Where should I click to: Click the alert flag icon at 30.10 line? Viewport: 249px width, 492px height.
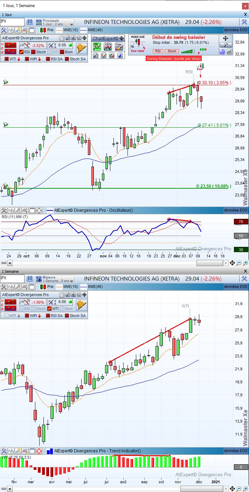(6, 82)
